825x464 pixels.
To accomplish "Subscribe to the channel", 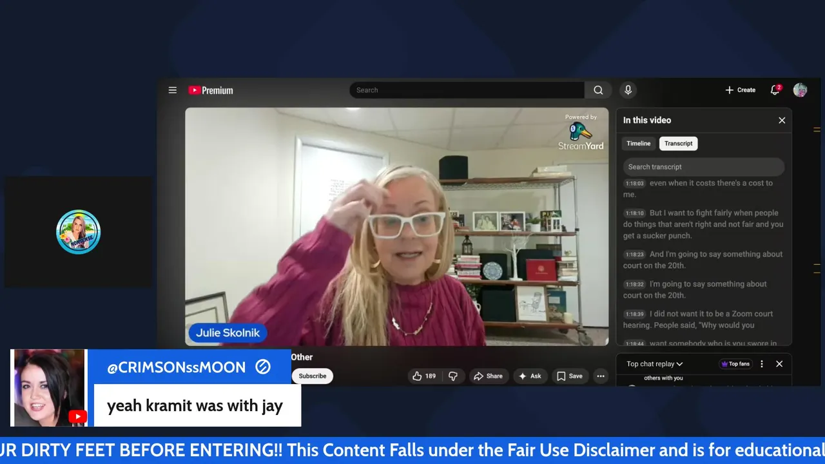I will [313, 376].
